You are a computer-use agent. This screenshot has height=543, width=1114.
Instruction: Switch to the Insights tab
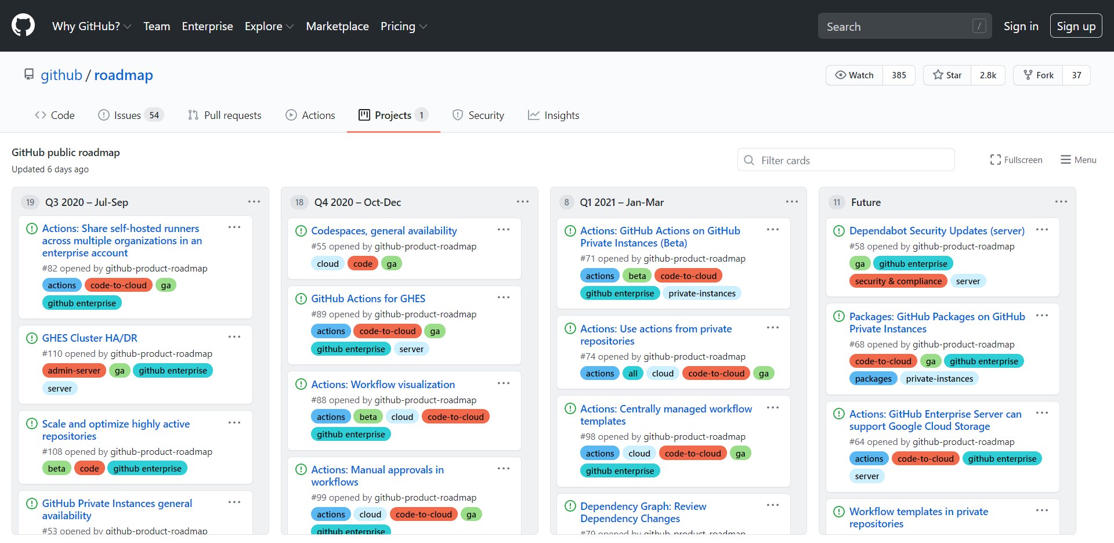pyautogui.click(x=554, y=115)
